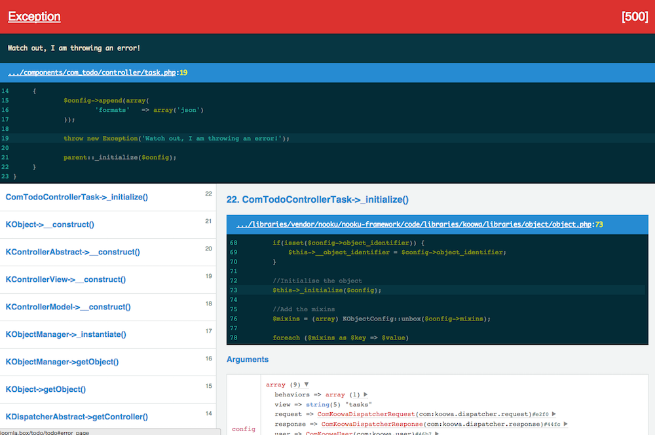Click the [500] status code
Viewport: 655px width, 435px height.
tap(635, 17)
